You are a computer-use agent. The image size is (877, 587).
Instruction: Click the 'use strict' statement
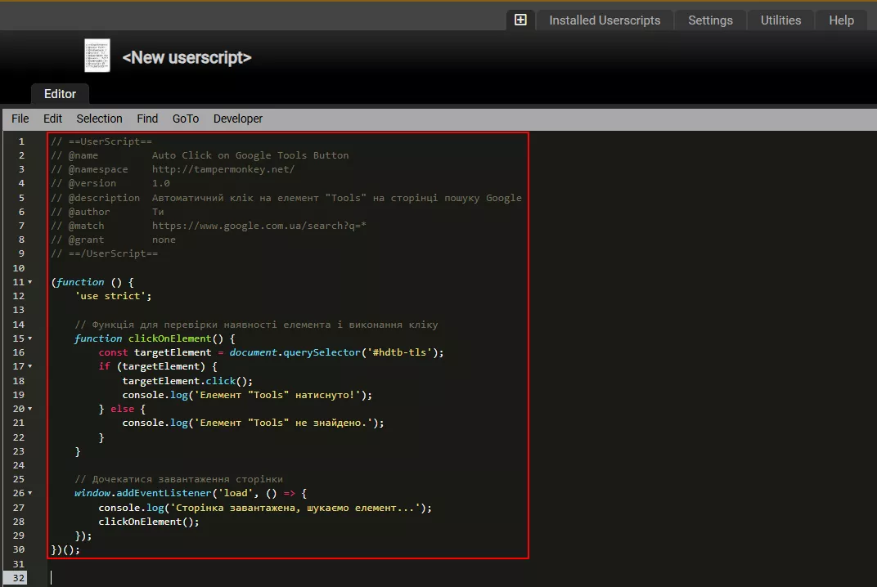click(x=114, y=296)
